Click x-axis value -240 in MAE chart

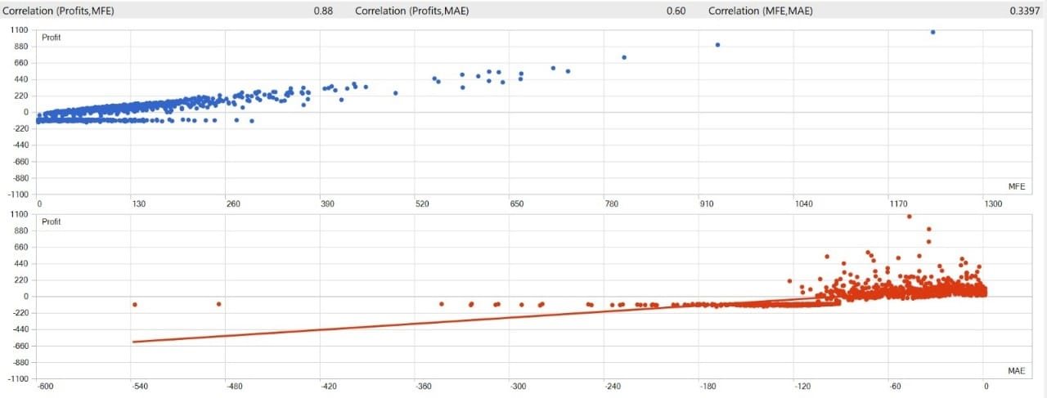tap(611, 387)
